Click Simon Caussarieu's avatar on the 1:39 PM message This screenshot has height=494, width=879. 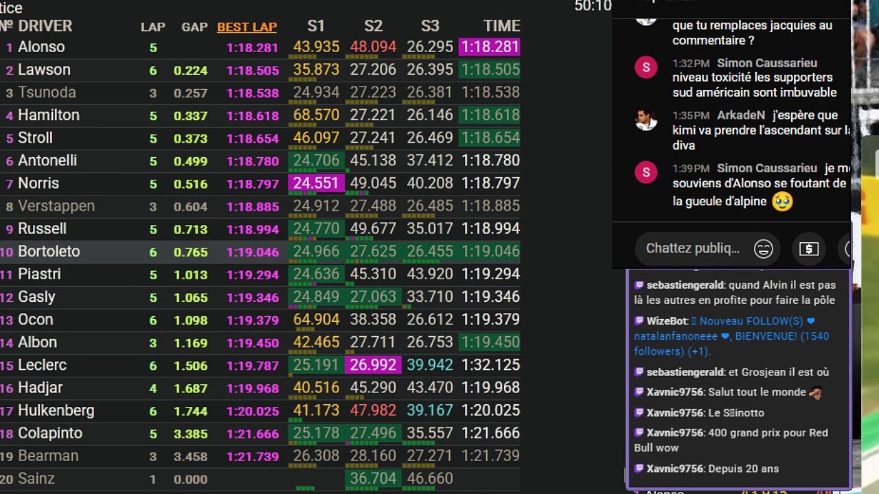646,172
